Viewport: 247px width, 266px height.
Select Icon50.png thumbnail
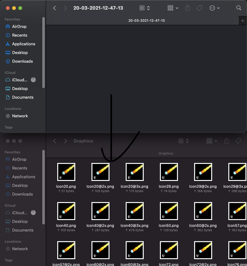pos(169,211)
